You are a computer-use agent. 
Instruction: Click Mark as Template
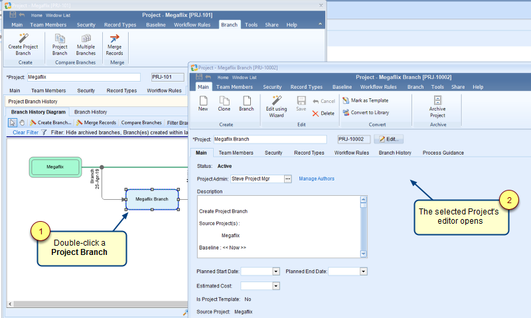(366, 100)
